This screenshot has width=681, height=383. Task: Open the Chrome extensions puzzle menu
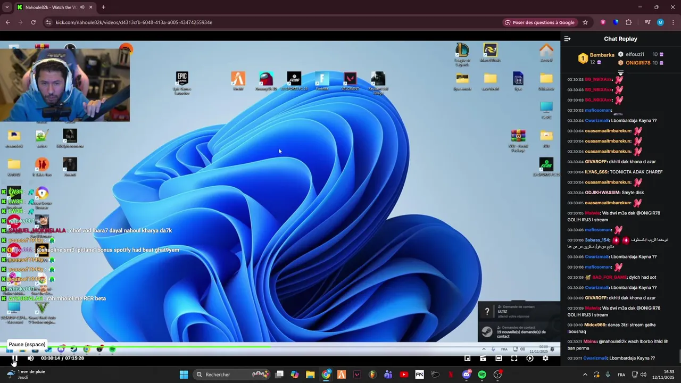click(629, 22)
